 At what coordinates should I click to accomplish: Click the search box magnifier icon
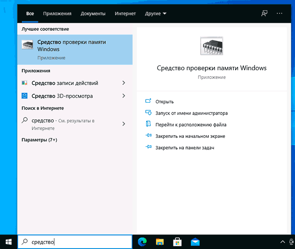point(25,242)
